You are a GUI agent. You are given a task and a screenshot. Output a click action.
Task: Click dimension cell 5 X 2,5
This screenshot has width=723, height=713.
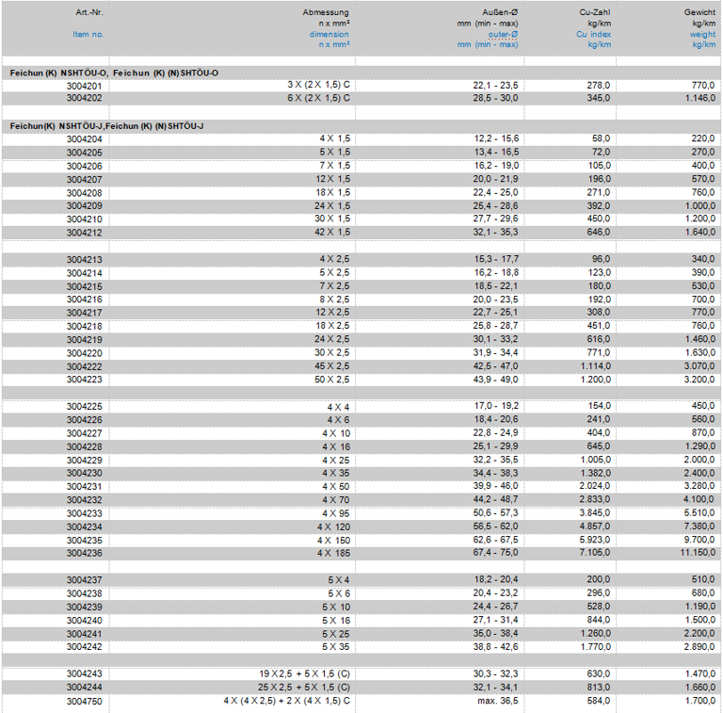[x=335, y=272]
